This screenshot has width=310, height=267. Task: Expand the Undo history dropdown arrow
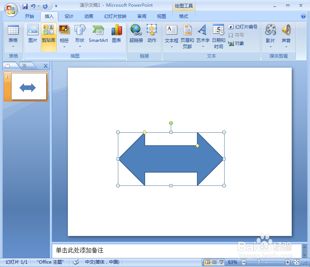pos(38,6)
